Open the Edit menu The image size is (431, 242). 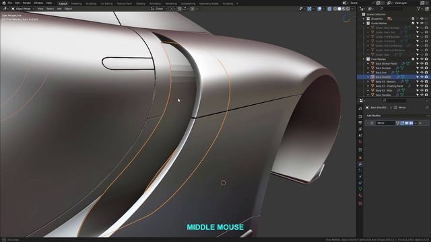pyautogui.click(x=18, y=3)
